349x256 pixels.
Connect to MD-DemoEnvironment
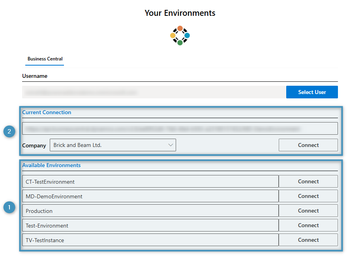[308, 196]
